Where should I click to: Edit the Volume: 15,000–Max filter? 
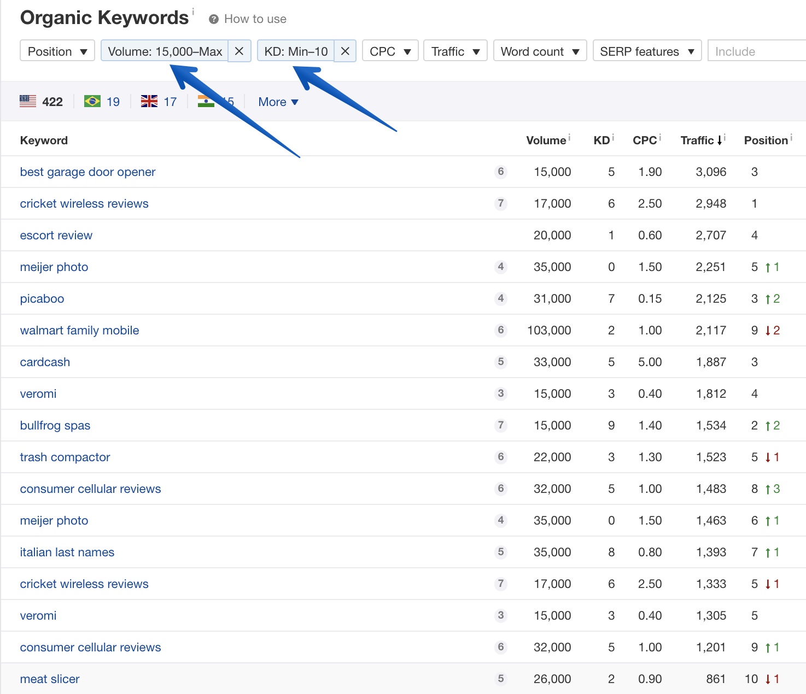point(165,51)
